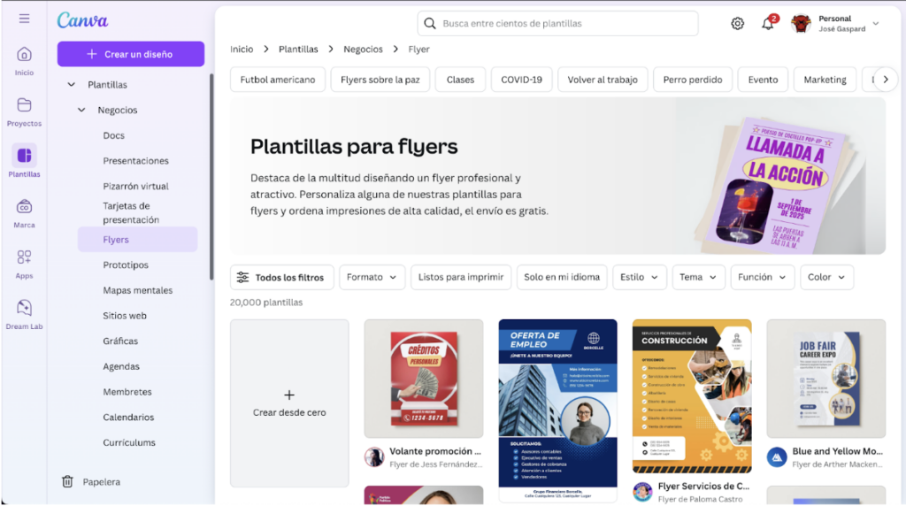
Task: Go to Inicio in the sidebar
Action: click(x=24, y=61)
